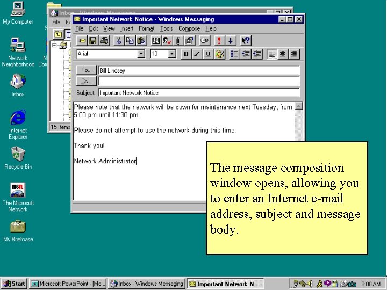
Task: Open the Tools menu
Action: click(x=167, y=28)
